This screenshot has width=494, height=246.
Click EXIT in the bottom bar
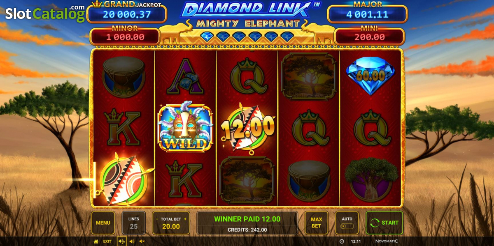click(x=107, y=241)
